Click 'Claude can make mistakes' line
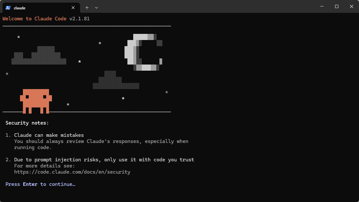This screenshot has height=202, width=359. [49, 135]
